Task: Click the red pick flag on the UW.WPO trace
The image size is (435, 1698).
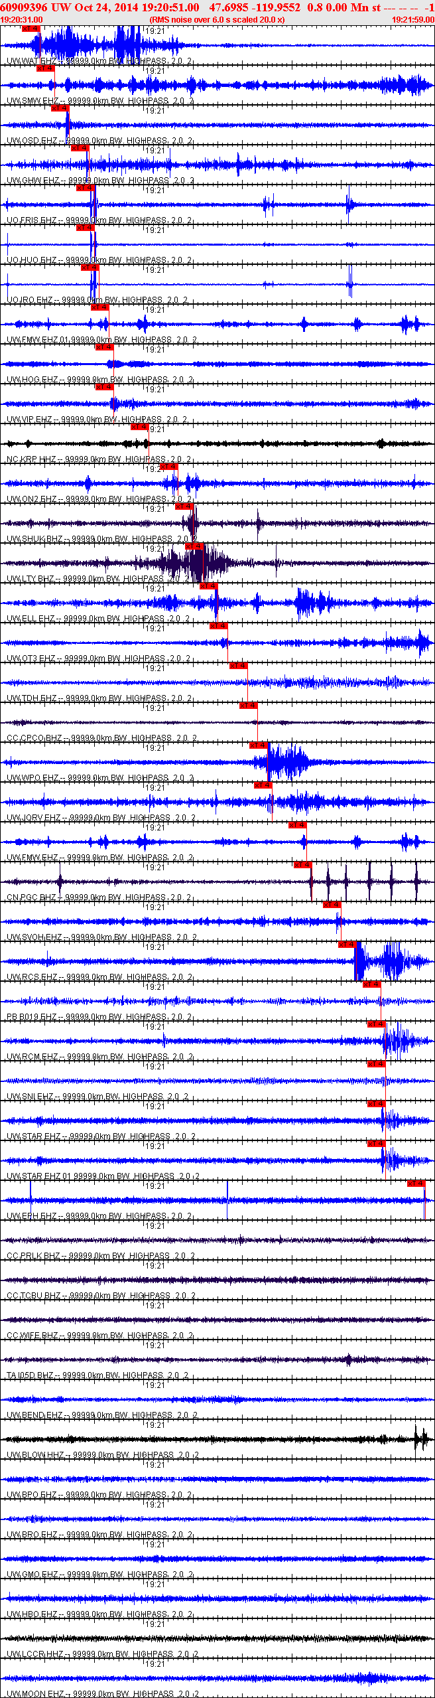Action: point(259,745)
